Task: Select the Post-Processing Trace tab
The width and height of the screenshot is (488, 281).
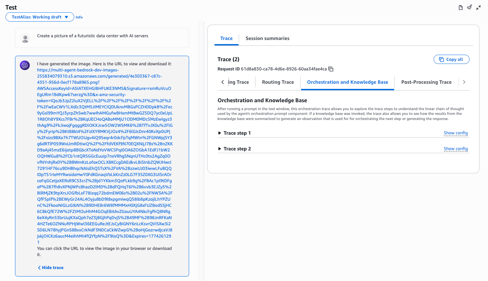Action: tap(426, 82)
